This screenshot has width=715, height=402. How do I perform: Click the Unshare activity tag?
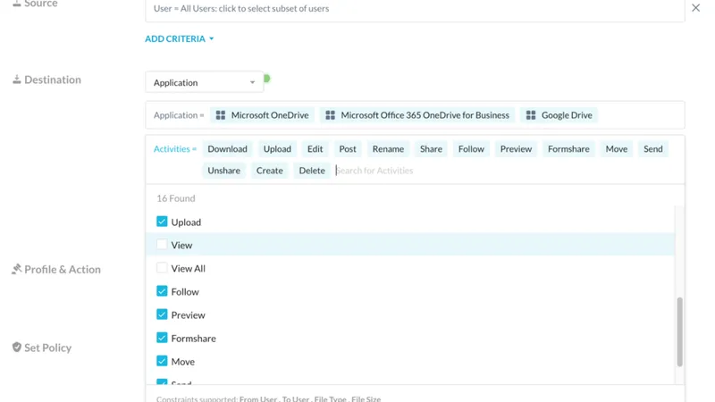pyautogui.click(x=224, y=171)
